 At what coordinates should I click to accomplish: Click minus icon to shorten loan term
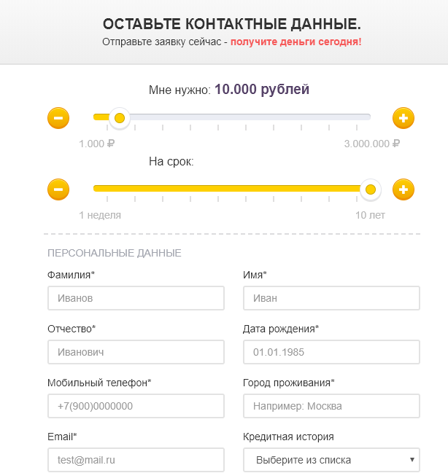[x=58, y=189]
